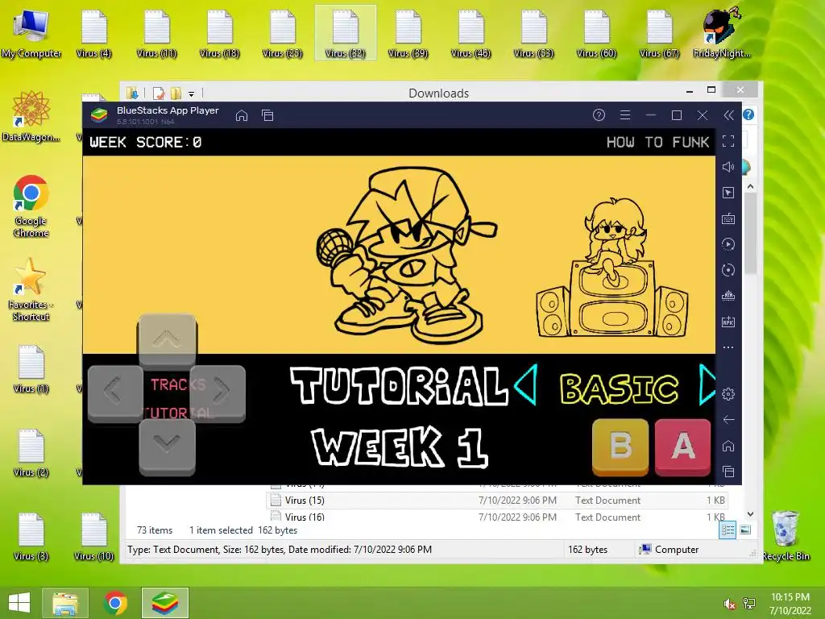Image resolution: width=825 pixels, height=619 pixels.
Task: Select Google Chrome desktop shortcut
Action: [x=31, y=206]
